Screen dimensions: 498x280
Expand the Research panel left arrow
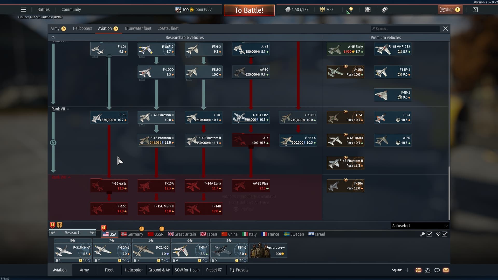(x=52, y=233)
